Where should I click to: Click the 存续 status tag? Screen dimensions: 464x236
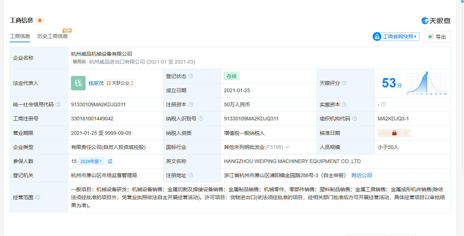coord(232,76)
